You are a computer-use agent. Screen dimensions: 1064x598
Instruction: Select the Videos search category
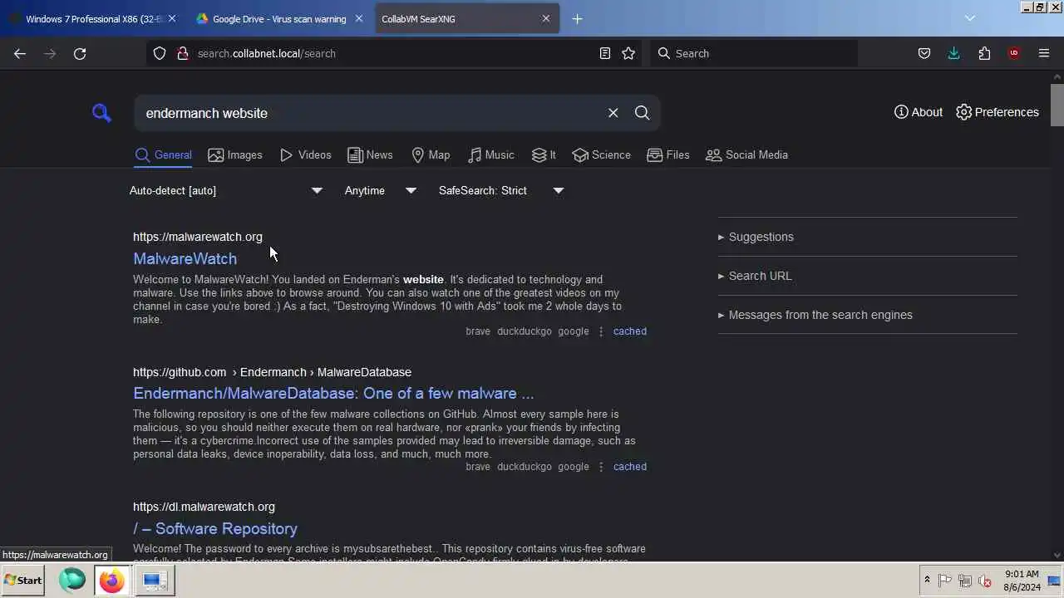tap(306, 154)
